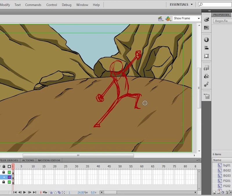Open the Components panel
Screen dimensions: 232x196
click(206, 76)
